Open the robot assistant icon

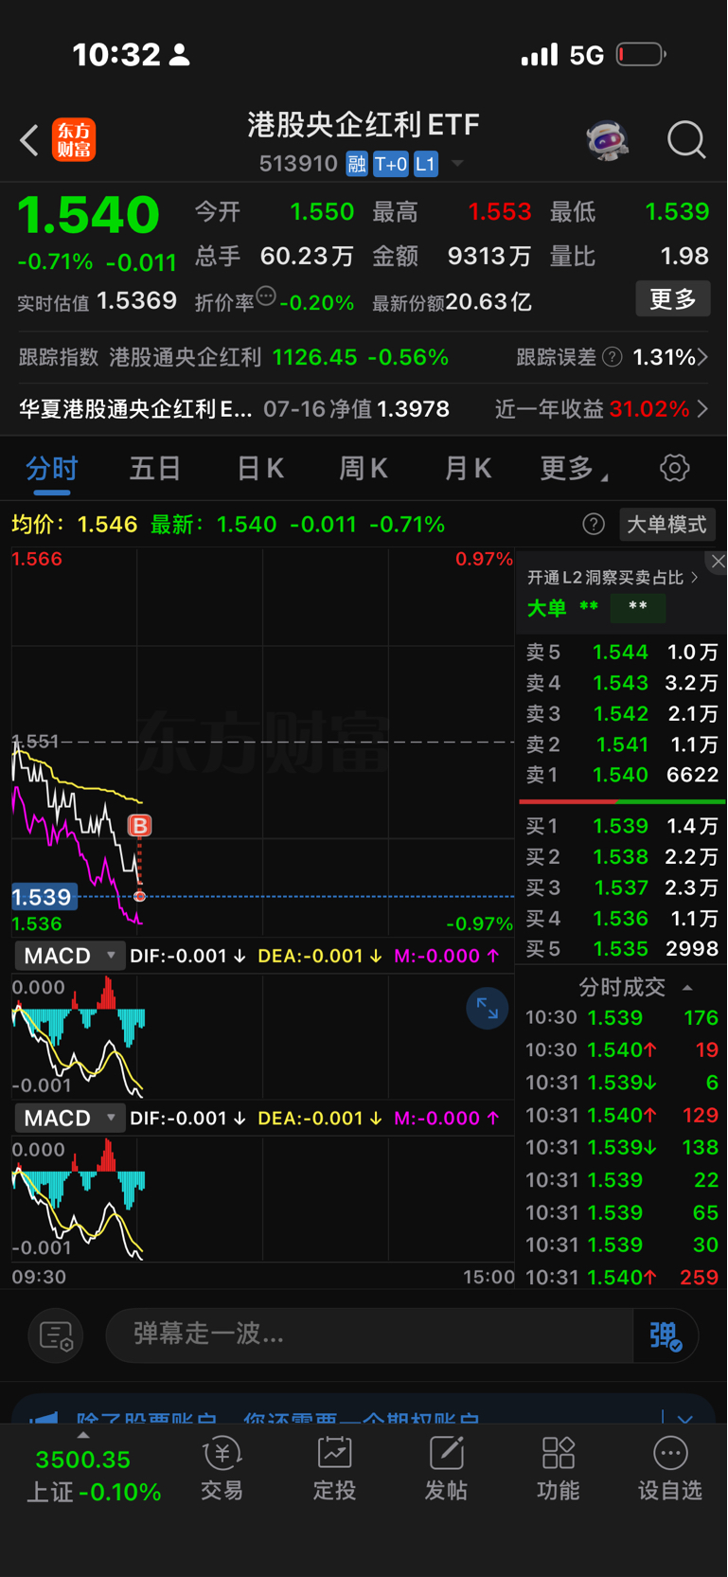pos(608,140)
